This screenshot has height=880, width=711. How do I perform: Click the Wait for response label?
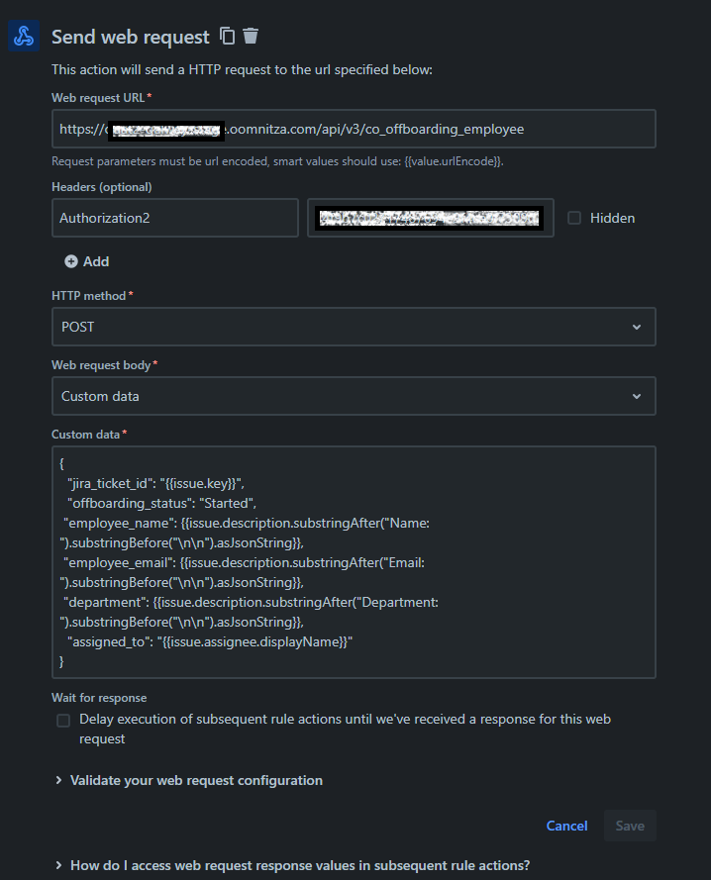(99, 698)
